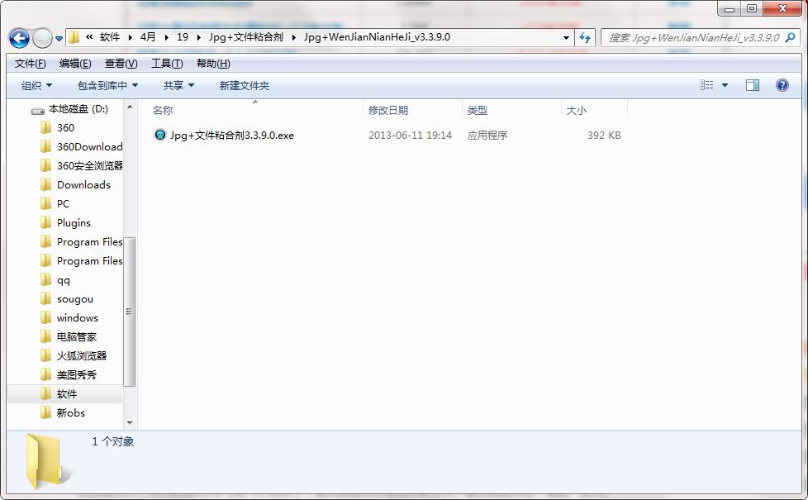Select the 火狐浏览器 folder in tree
Screen dimensions: 808x500
82,356
